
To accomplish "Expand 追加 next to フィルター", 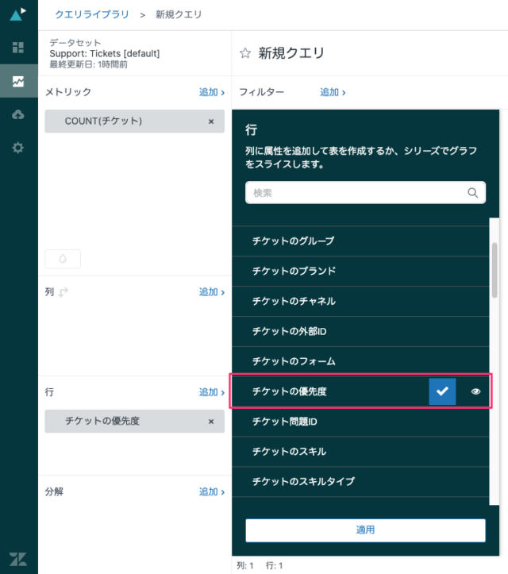I will pos(332,92).
